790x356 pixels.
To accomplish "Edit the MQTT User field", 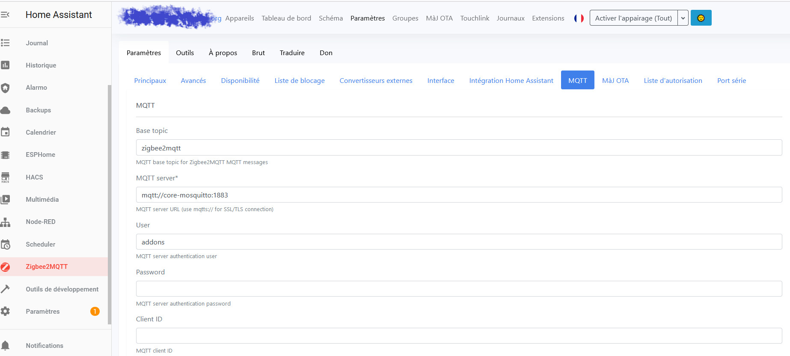I will point(459,241).
